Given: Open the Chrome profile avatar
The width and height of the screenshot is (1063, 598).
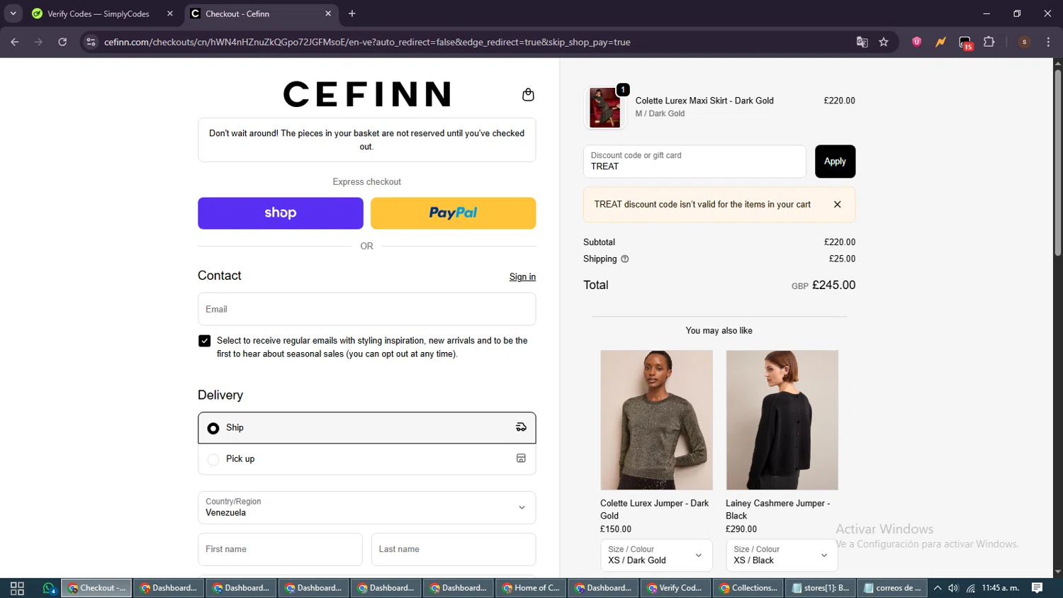Looking at the screenshot, I should point(1024,42).
